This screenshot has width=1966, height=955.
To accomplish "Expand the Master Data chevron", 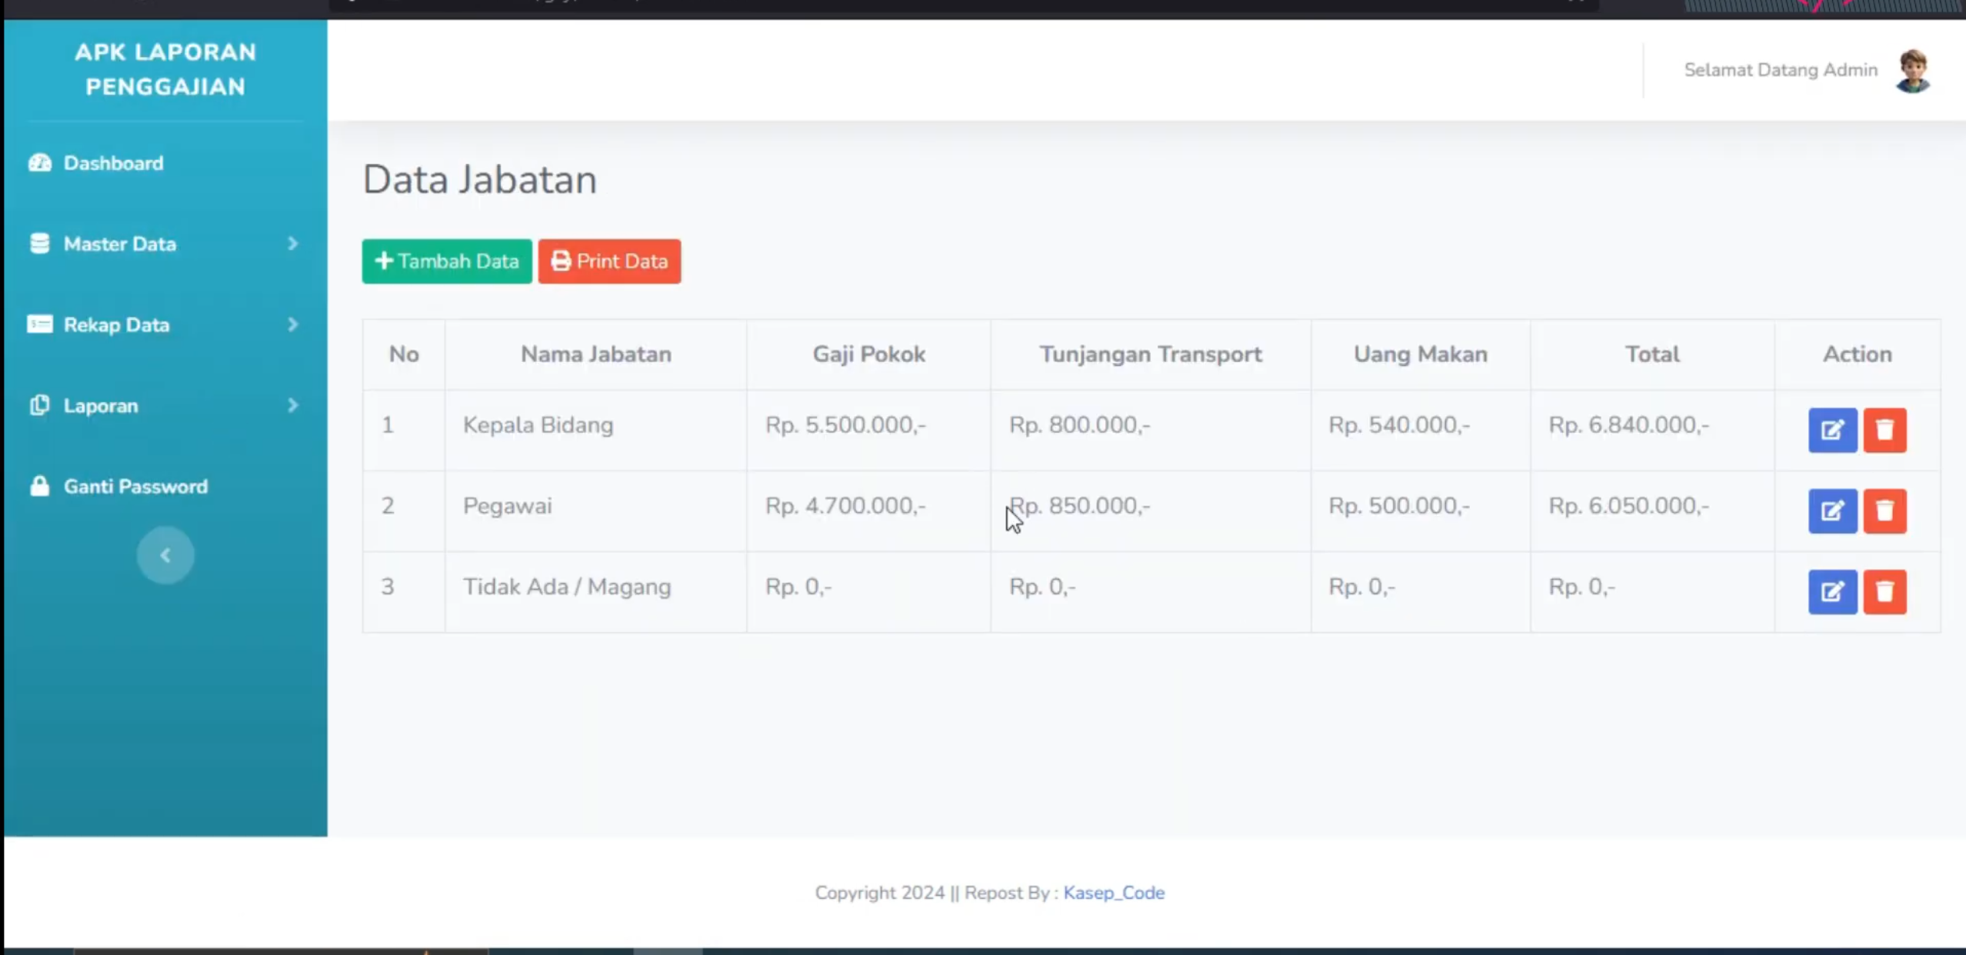I will point(292,244).
